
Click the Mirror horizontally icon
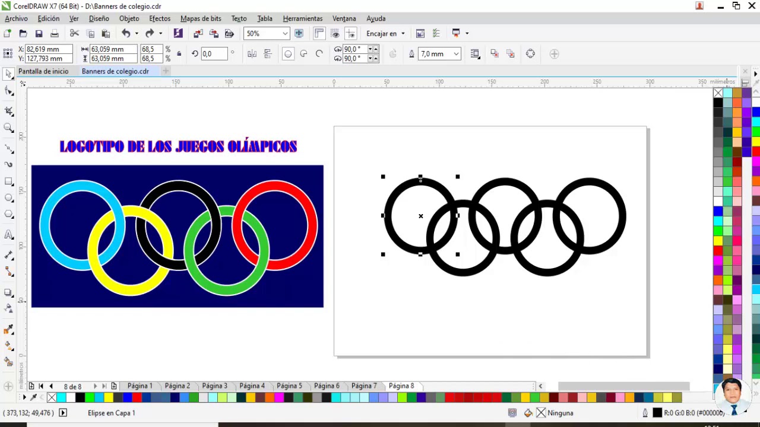pyautogui.click(x=252, y=54)
